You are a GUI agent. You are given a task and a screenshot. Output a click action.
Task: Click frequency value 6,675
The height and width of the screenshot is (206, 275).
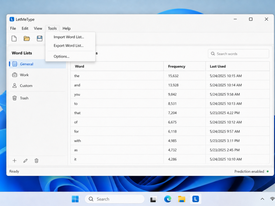172,122
